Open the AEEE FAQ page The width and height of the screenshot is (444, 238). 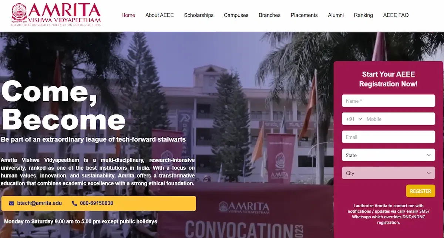(x=396, y=15)
